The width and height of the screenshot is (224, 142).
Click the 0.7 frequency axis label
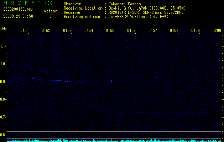pyautogui.click(x=3, y=117)
